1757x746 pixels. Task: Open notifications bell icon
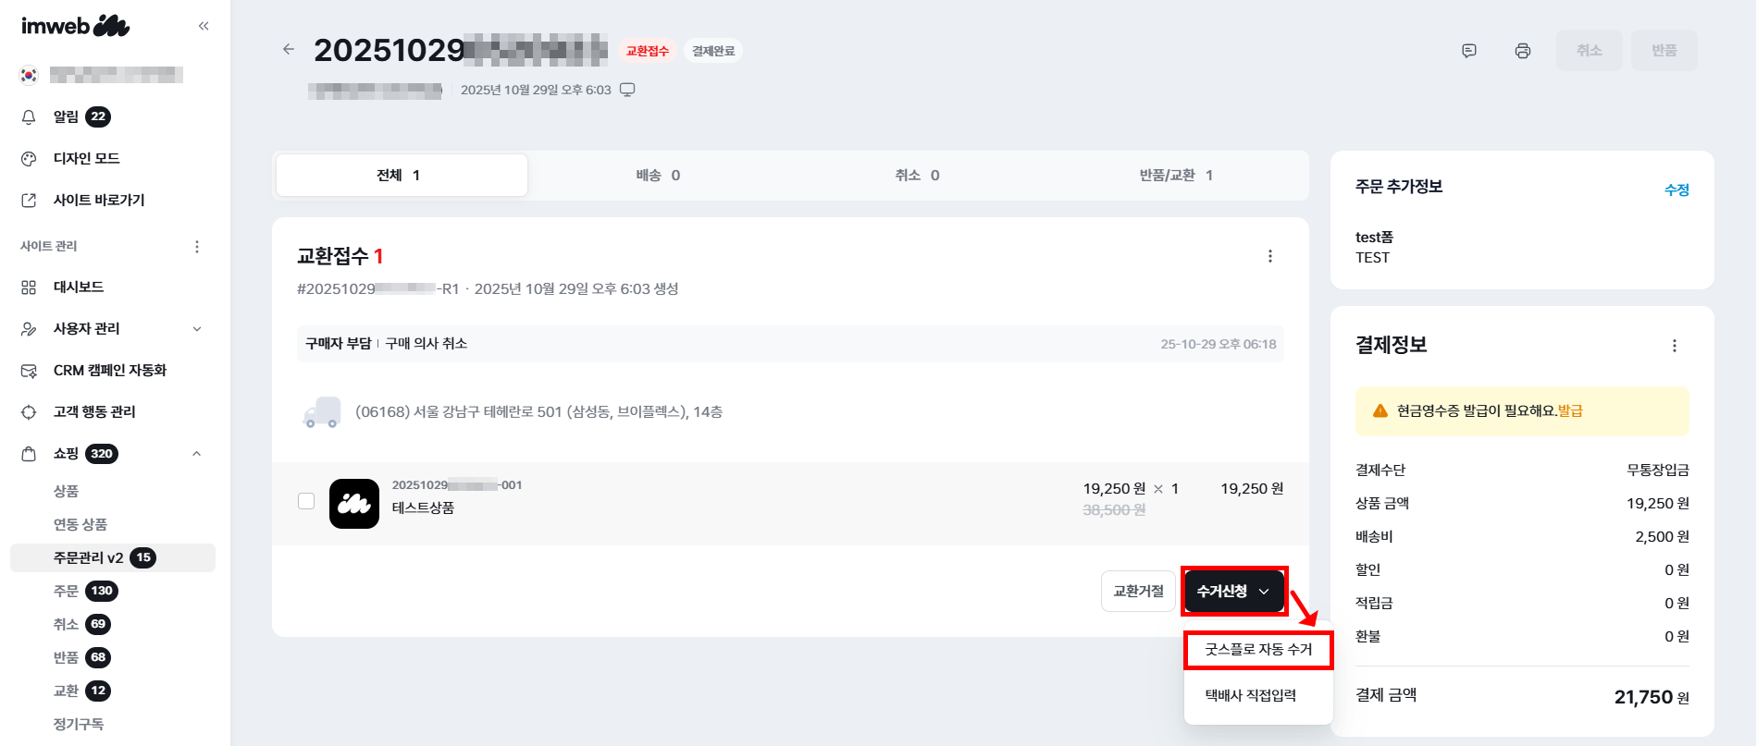(x=29, y=116)
